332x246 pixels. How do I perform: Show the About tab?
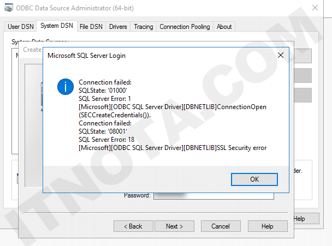pos(224,27)
